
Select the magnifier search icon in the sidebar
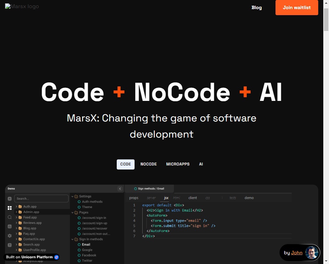[9, 217]
